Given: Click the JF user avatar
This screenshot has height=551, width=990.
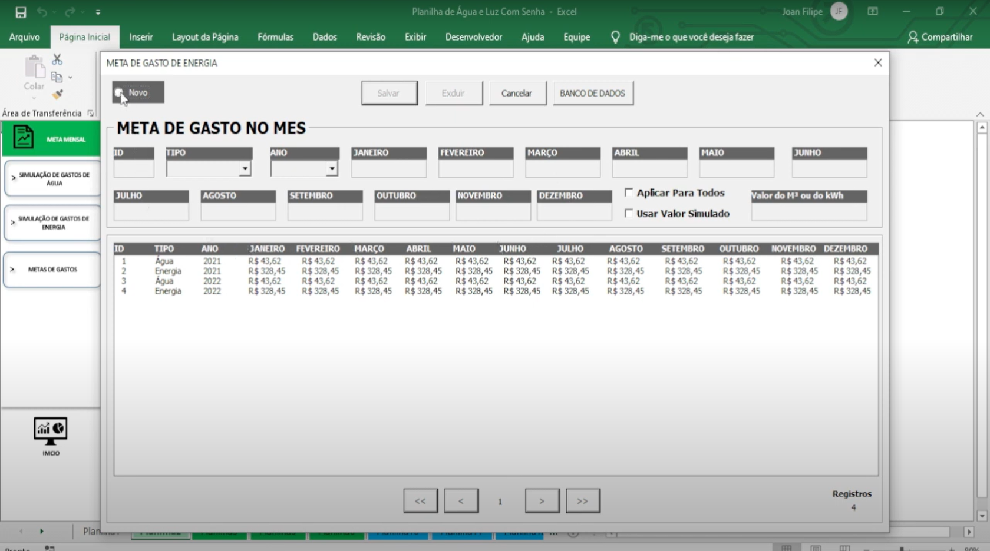Looking at the screenshot, I should (839, 11).
